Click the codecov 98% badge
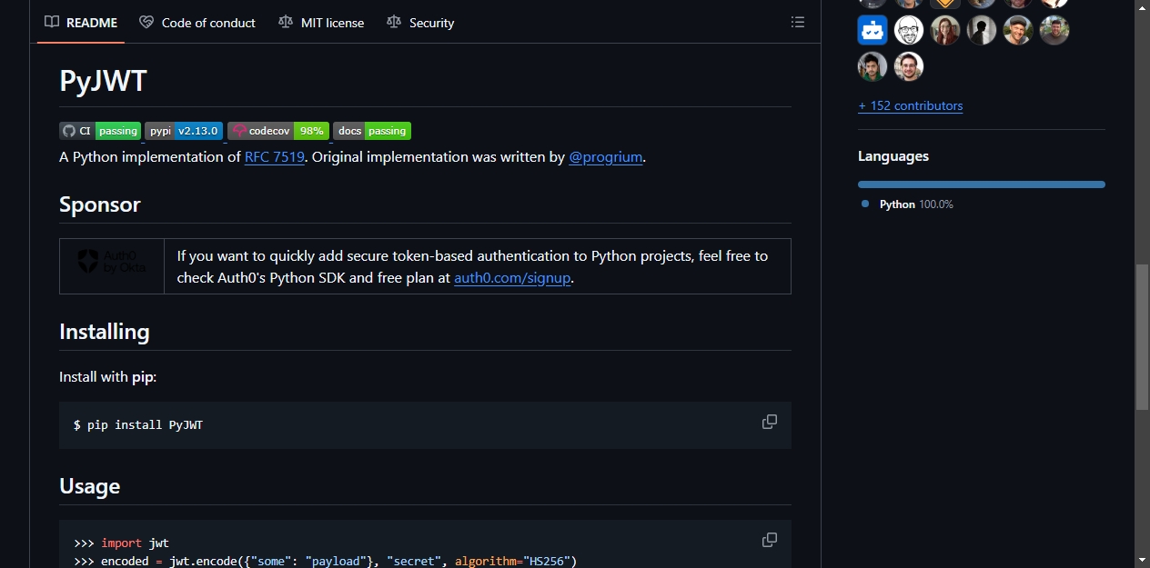This screenshot has width=1150, height=568. (x=278, y=131)
